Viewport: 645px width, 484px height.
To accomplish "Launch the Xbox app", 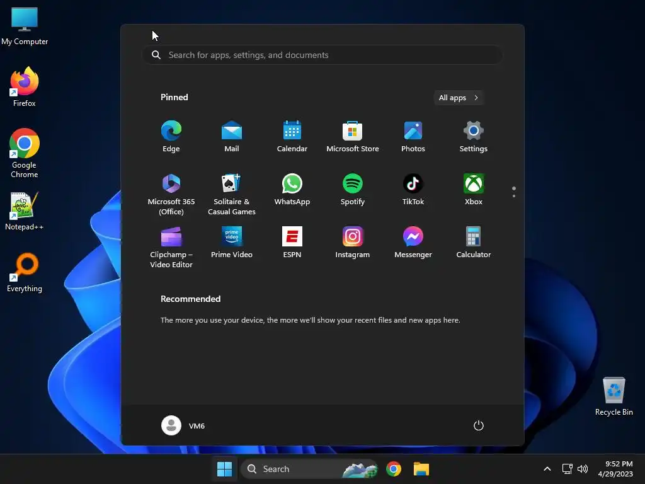I will tap(474, 189).
